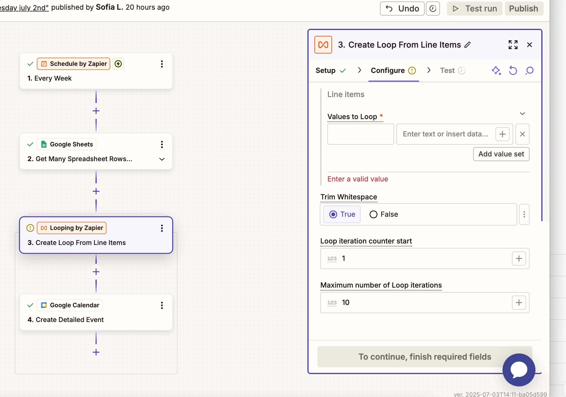Expand the step panel to fullscreen
The image size is (566, 397).
tap(513, 45)
